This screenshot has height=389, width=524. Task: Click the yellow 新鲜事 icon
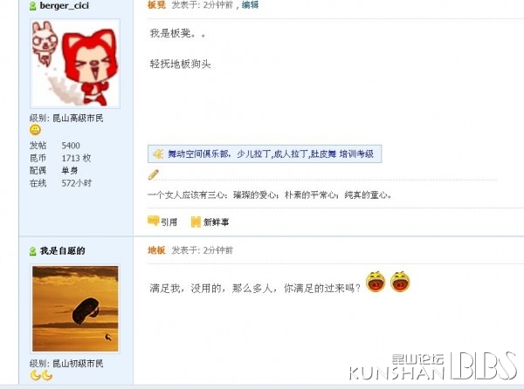[x=196, y=222]
